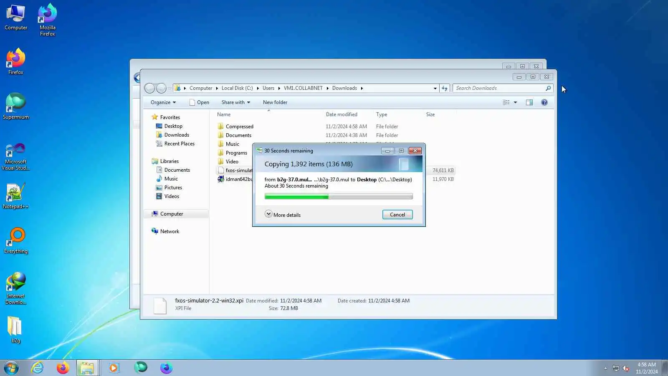Screen dimensions: 668x376
Task: Open the Computer desktop icon
Action: point(16,18)
